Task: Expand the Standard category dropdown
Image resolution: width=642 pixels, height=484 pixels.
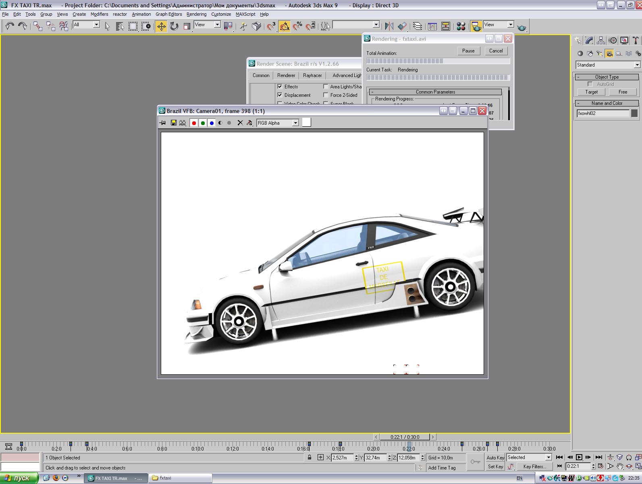Action: point(637,65)
